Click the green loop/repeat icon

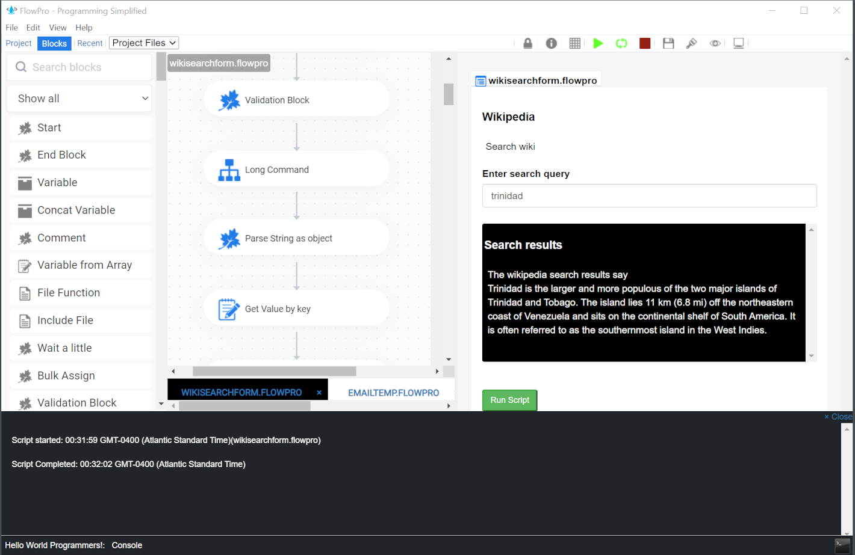click(621, 43)
